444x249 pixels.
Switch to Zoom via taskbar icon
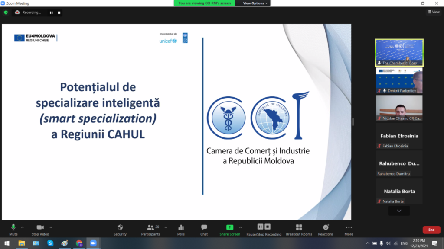[94, 243]
